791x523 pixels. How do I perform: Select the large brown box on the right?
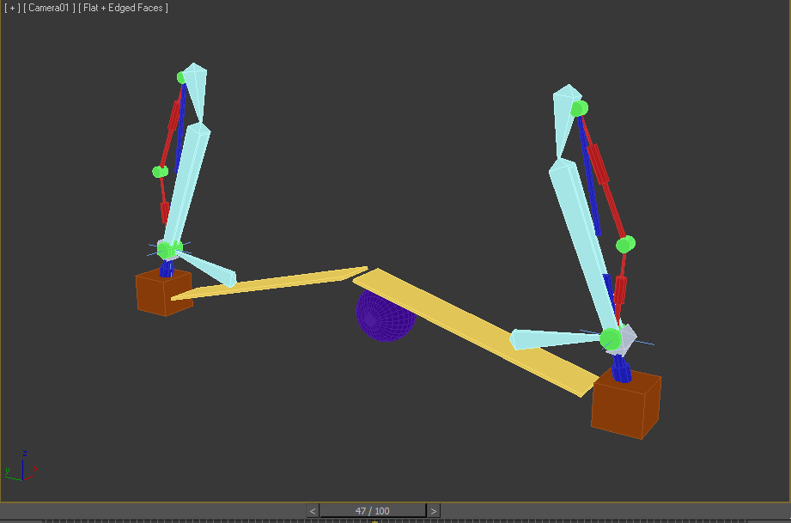point(626,405)
